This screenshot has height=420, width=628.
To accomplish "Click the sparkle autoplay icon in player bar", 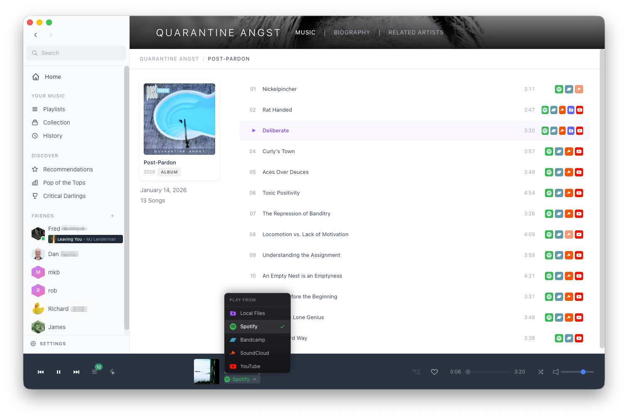I will (x=113, y=372).
